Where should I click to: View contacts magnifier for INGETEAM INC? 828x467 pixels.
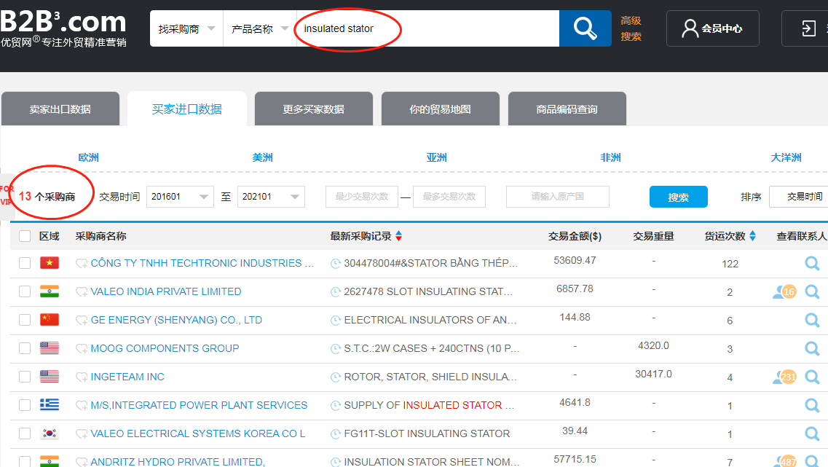(x=812, y=377)
